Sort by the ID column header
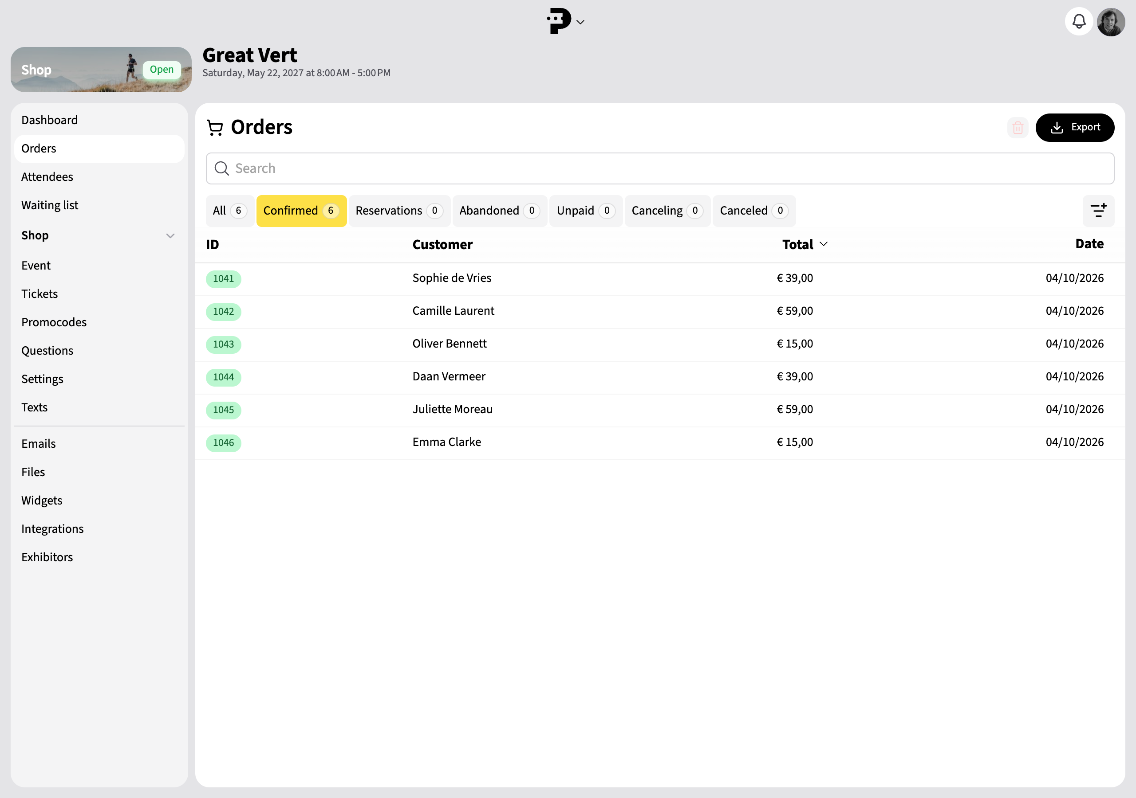The image size is (1136, 798). click(x=212, y=245)
